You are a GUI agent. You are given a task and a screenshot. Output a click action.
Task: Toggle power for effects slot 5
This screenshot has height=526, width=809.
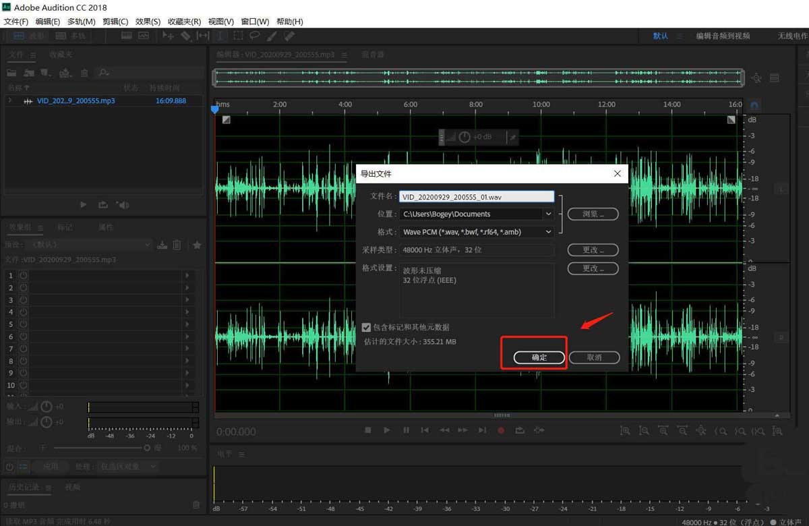(x=24, y=324)
